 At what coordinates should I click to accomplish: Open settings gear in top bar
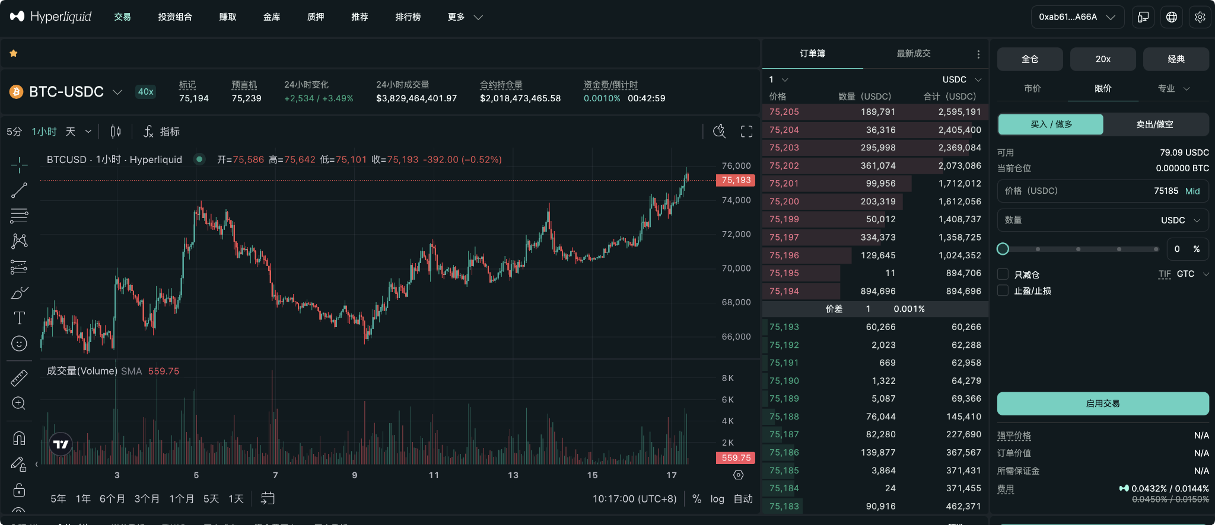click(1200, 17)
